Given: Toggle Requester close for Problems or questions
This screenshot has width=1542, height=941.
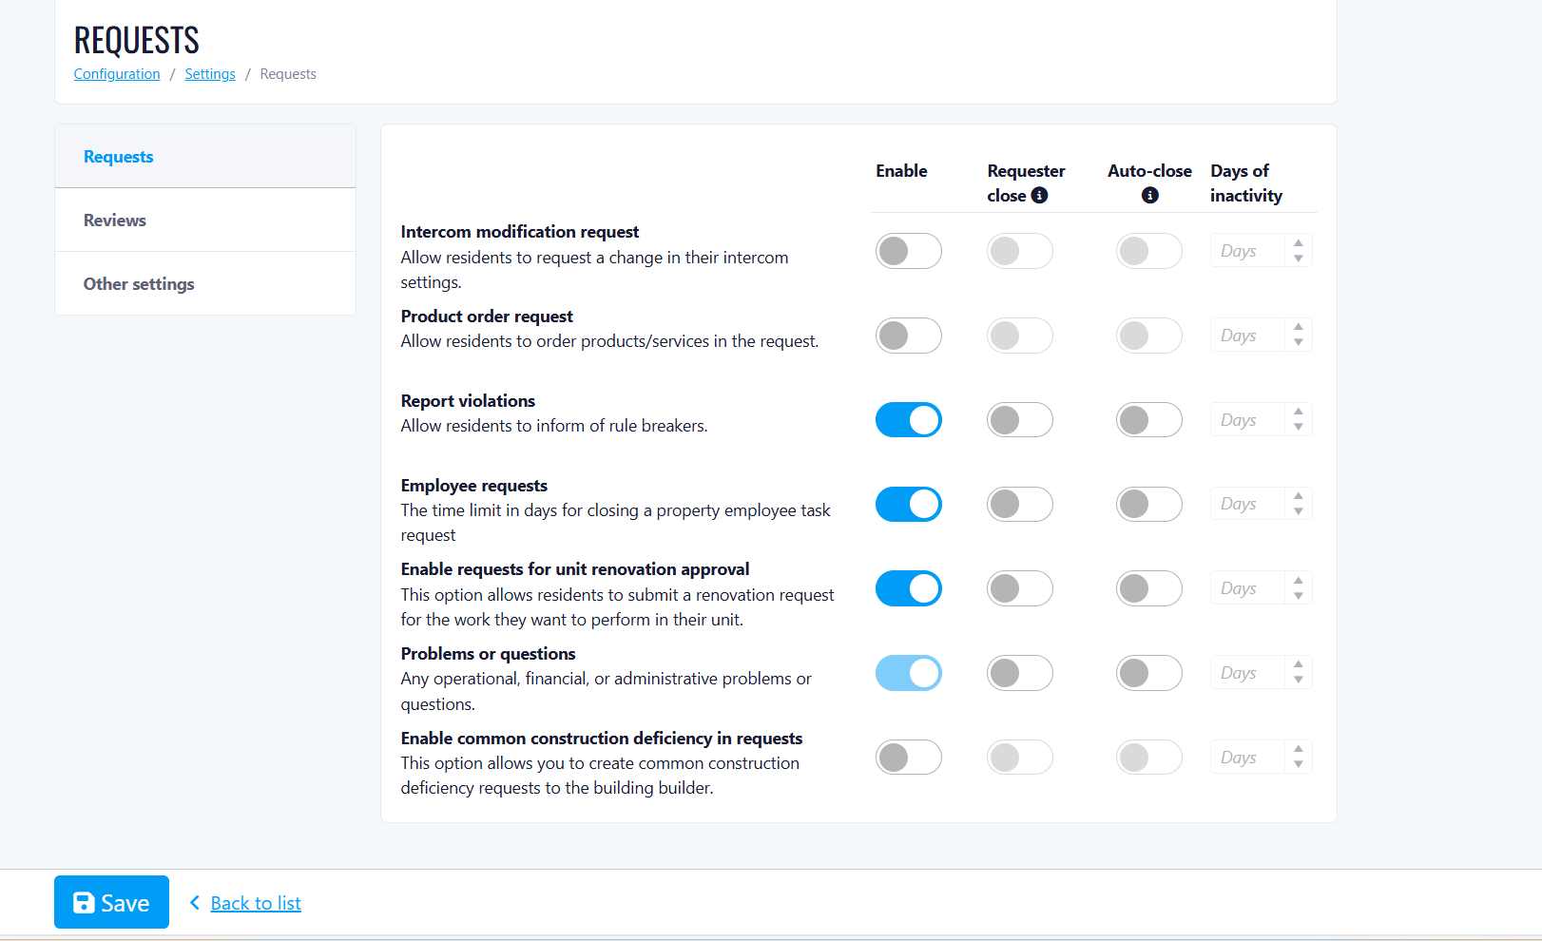Looking at the screenshot, I should coord(1019,673).
